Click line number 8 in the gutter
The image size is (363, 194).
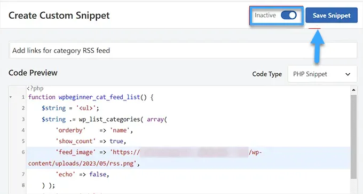tap(23, 185)
